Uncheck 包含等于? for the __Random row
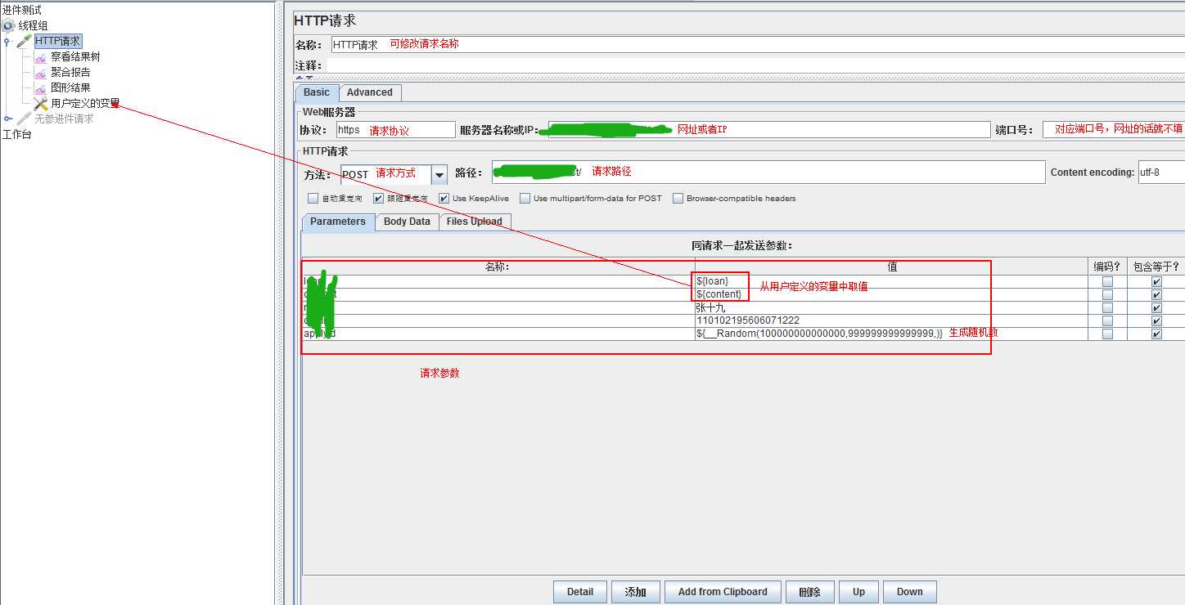Image resolution: width=1185 pixels, height=605 pixels. point(1156,334)
